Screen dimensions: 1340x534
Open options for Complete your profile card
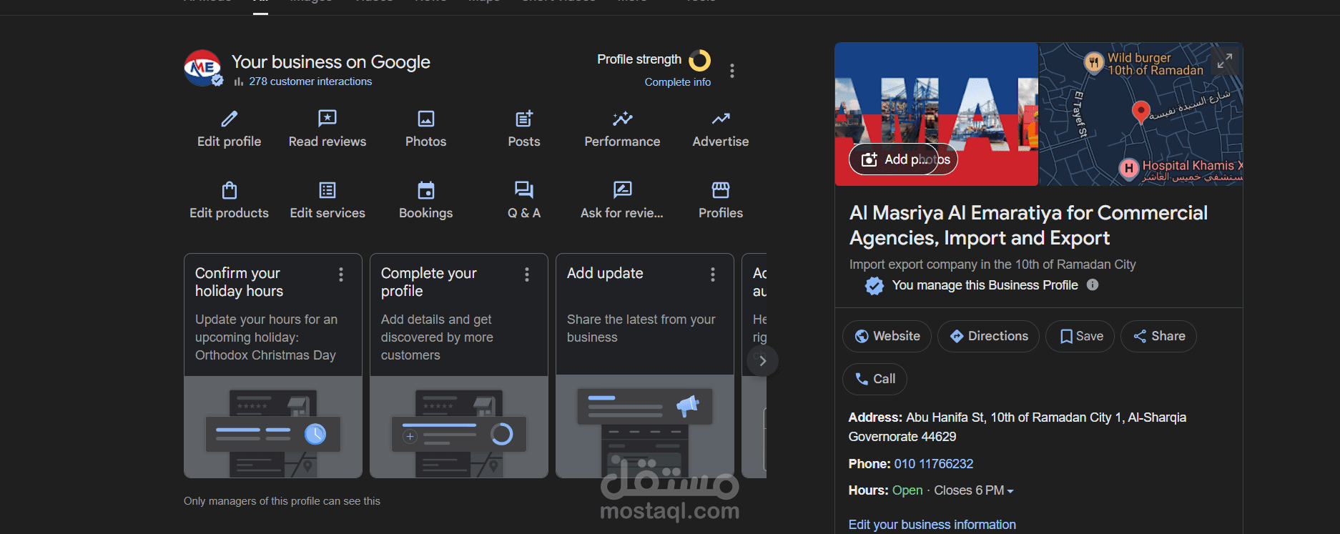coord(527,275)
